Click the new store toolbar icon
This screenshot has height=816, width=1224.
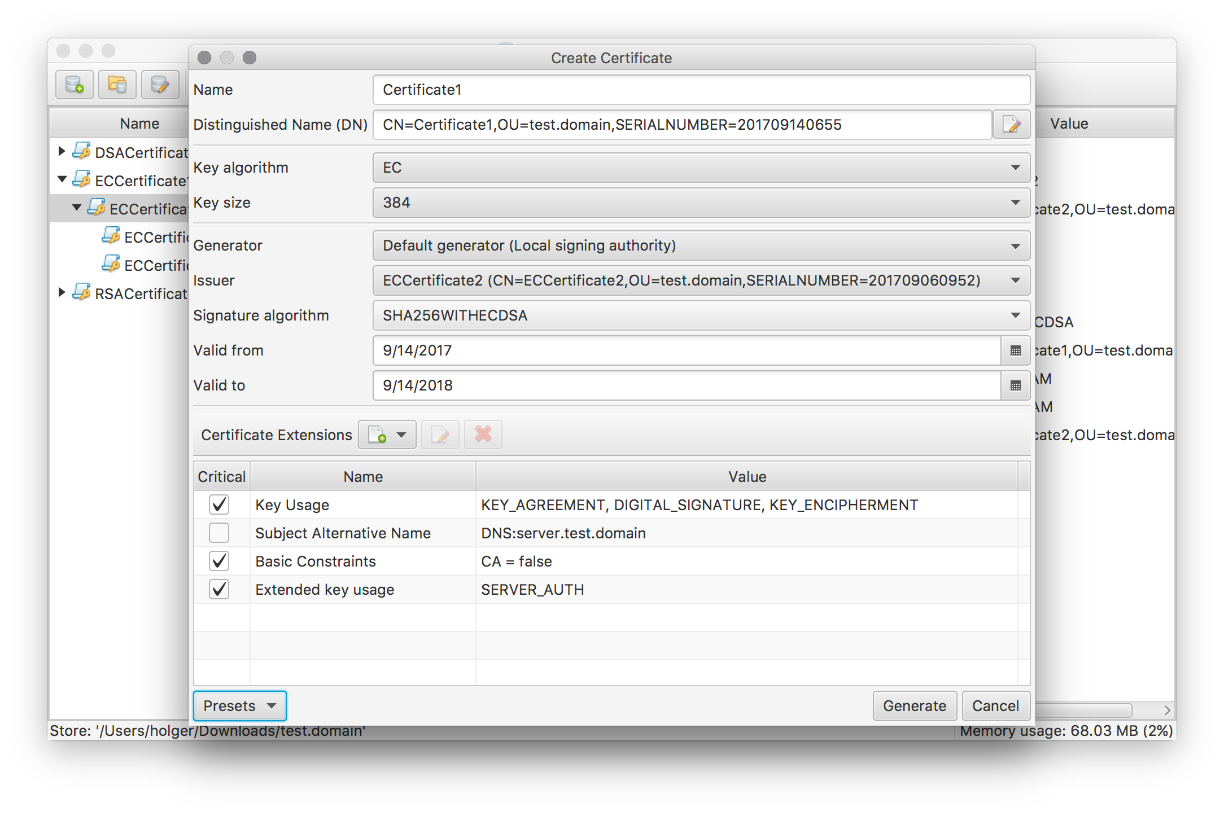tap(75, 85)
